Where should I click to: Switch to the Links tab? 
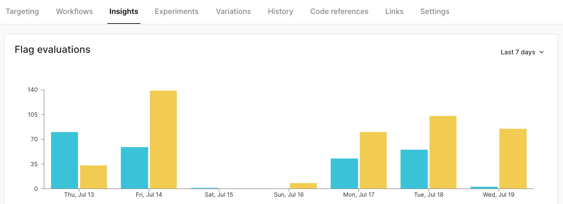pyautogui.click(x=394, y=11)
